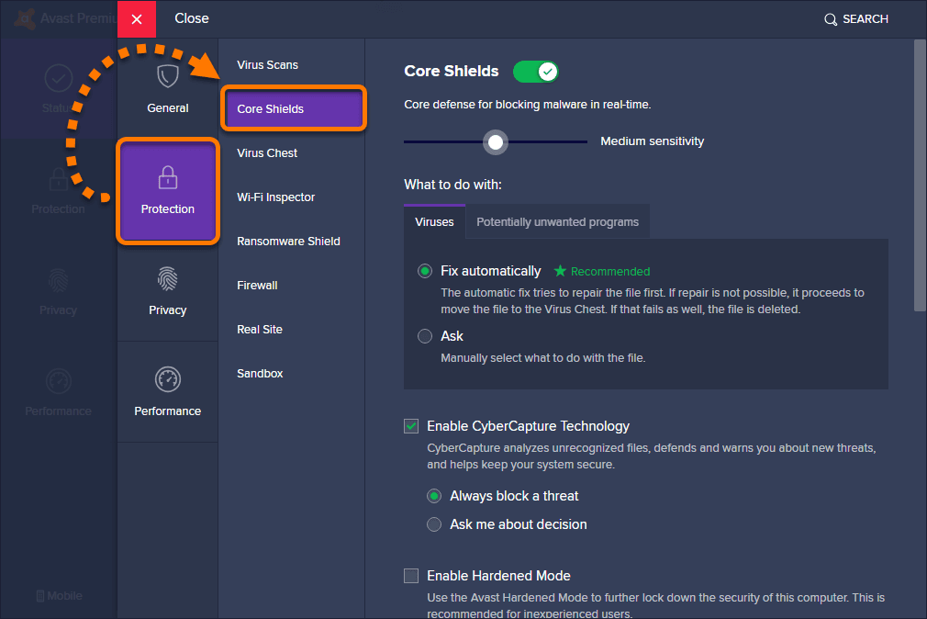
Task: Select Core Shields menu item
Action: pyautogui.click(x=293, y=109)
